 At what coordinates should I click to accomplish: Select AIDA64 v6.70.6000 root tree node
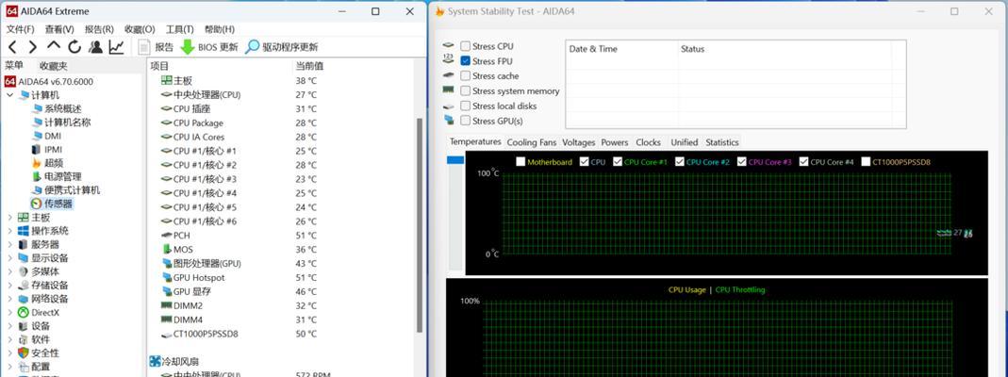click(49, 82)
